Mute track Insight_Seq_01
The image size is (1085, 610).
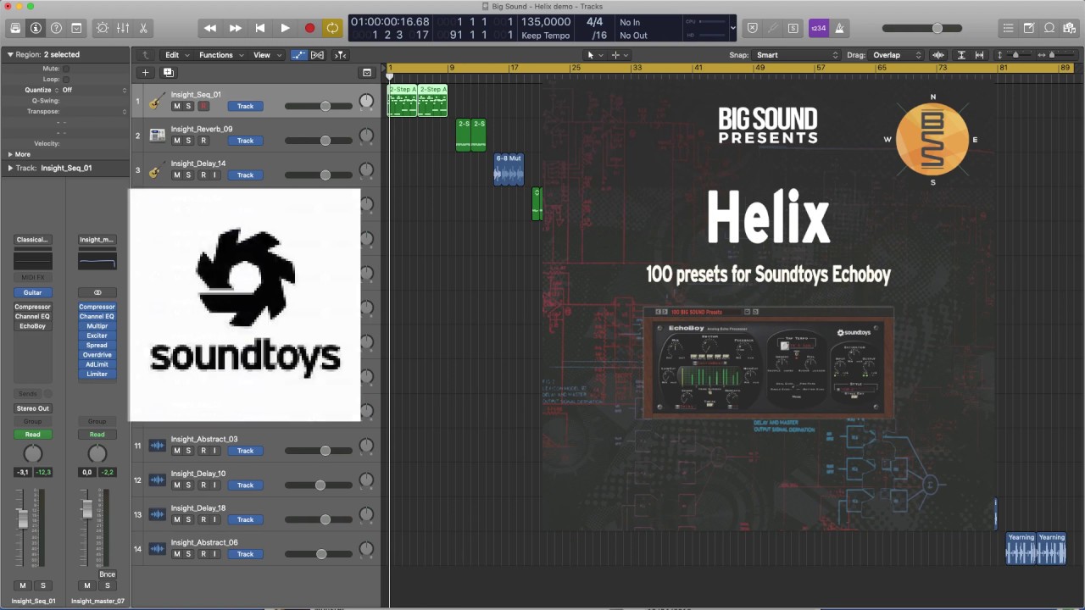176,106
